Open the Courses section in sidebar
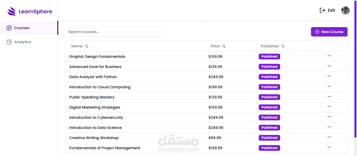 tap(22, 28)
